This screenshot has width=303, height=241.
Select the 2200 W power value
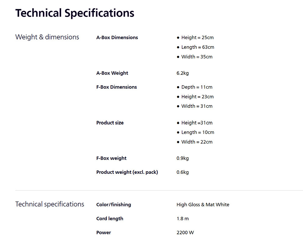pos(185,233)
